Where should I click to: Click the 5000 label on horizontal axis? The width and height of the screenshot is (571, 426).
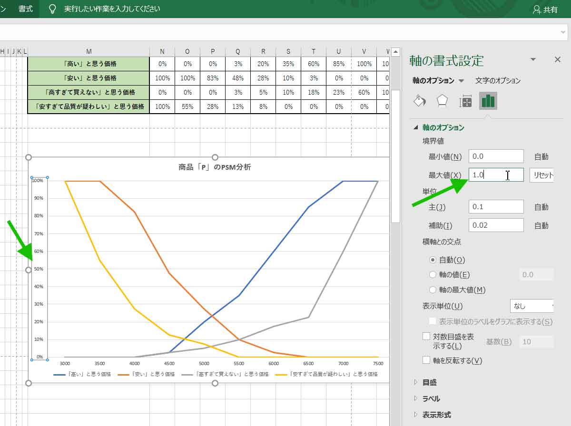[204, 363]
